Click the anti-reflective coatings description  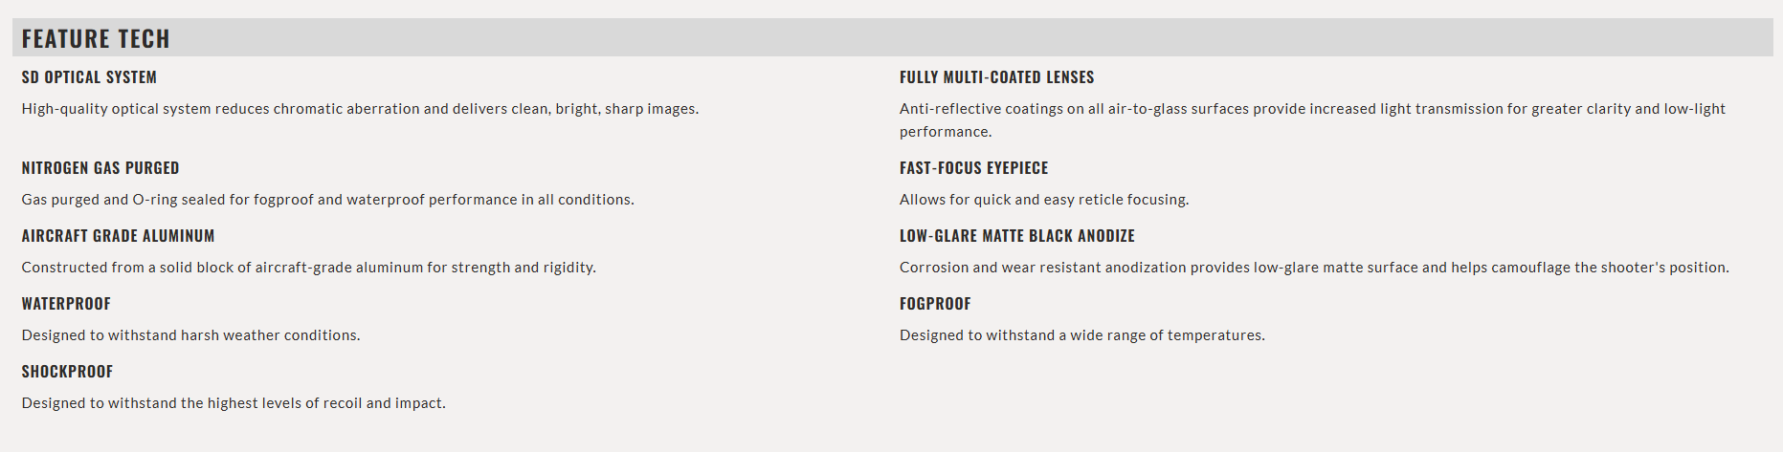[x=1311, y=109]
